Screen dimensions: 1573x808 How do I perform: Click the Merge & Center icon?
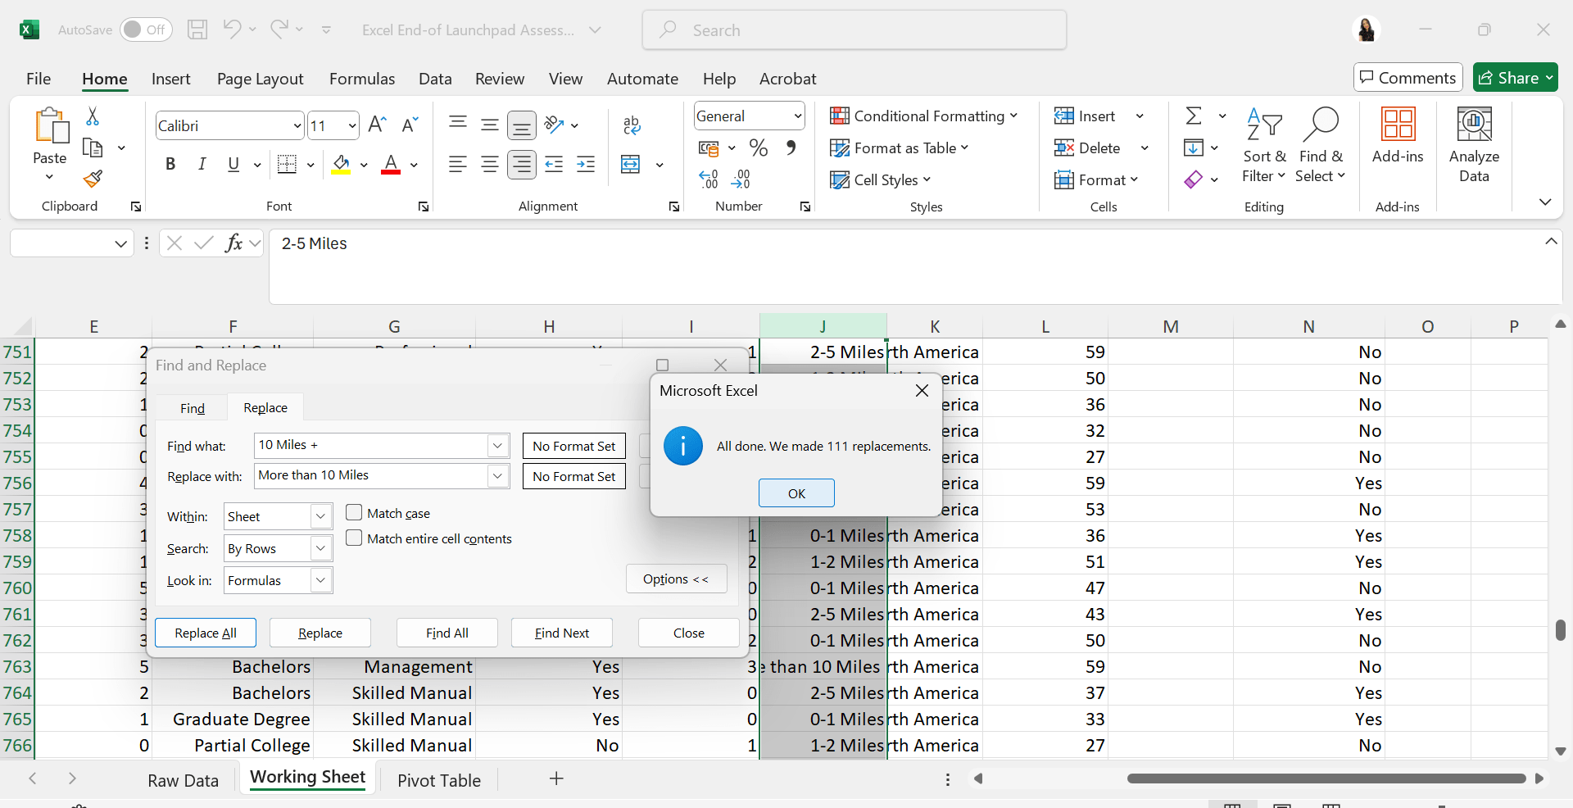631,165
